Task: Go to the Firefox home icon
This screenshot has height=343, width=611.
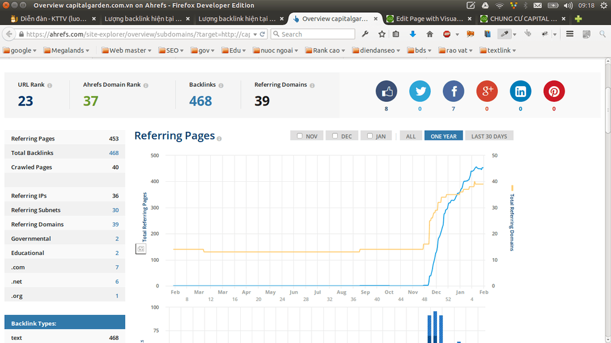Action: (430, 34)
